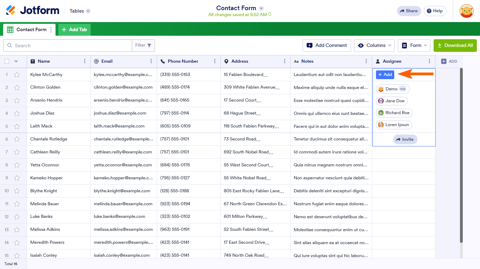Click the Isaiah Conley name cell
Viewport: 480px width, 269px height.
click(x=59, y=255)
